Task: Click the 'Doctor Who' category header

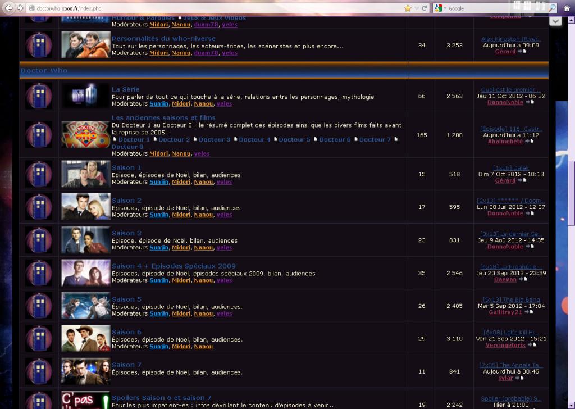Action: coord(44,70)
